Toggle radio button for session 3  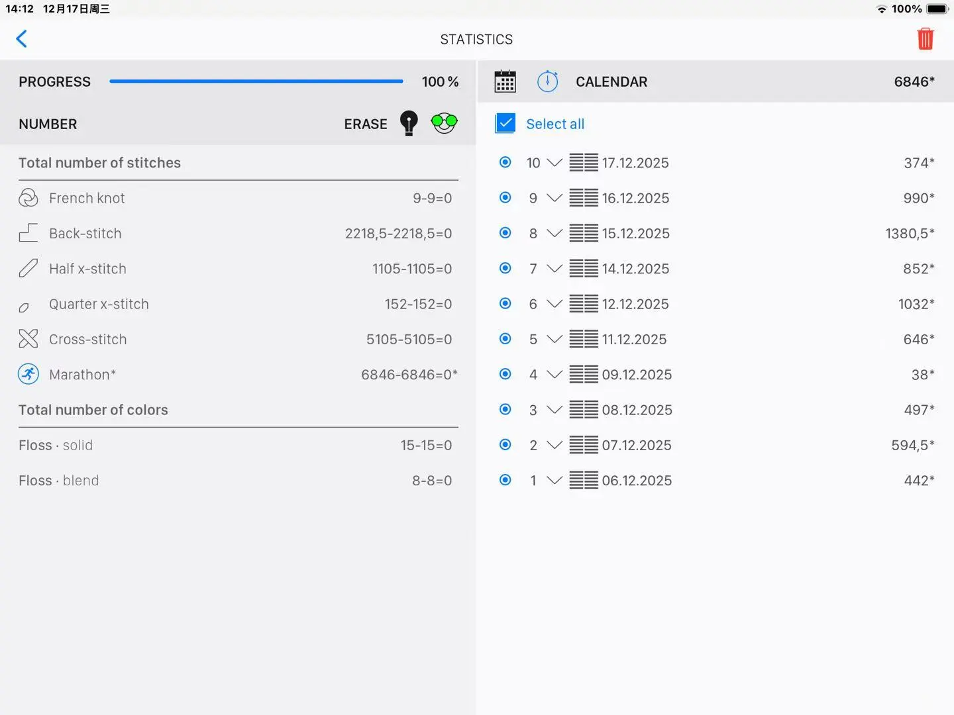(x=505, y=409)
